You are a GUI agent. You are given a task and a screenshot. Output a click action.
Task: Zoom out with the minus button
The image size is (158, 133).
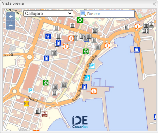coord(11,25)
